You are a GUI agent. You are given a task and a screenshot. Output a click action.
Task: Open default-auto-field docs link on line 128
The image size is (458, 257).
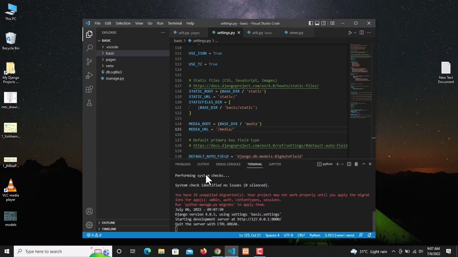(x=270, y=146)
